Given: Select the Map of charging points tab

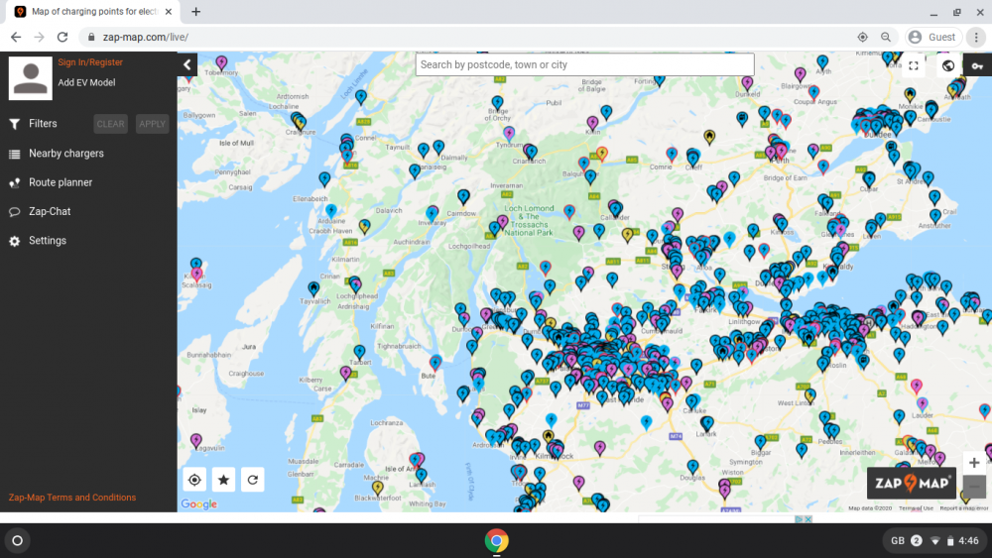Looking at the screenshot, I should coord(93,11).
